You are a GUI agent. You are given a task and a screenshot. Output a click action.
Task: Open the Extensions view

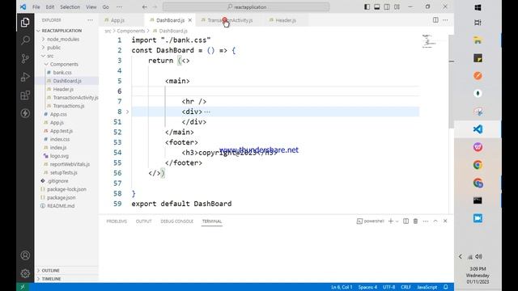tap(25, 95)
